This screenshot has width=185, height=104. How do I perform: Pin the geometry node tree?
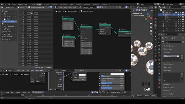tap(105, 7)
